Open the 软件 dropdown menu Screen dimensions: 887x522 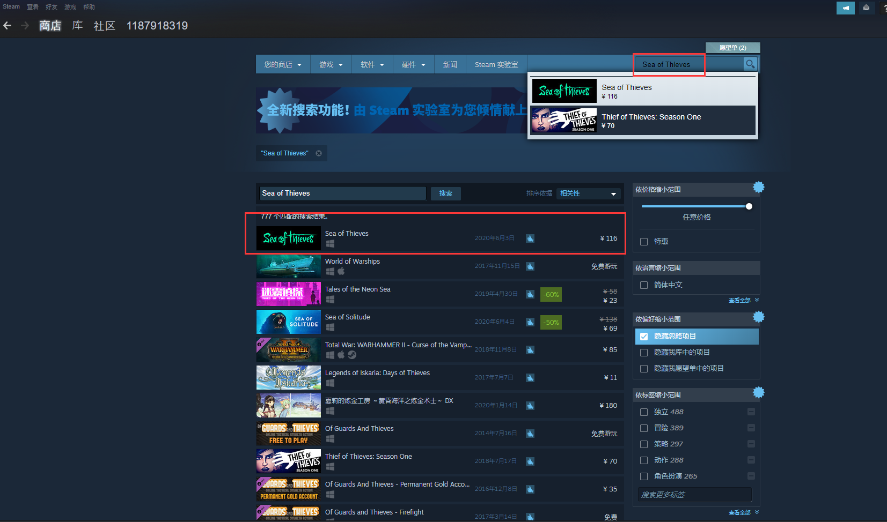pos(372,64)
